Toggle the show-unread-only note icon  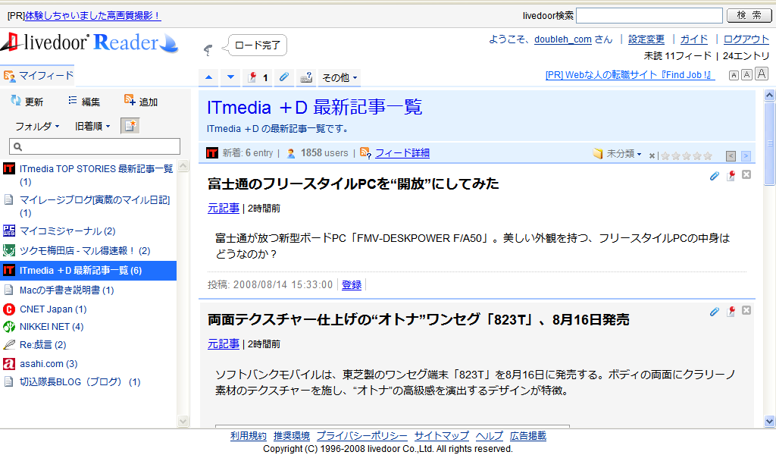click(130, 126)
